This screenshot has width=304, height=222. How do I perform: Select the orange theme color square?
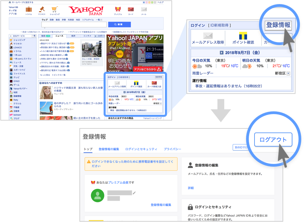(x=149, y=2)
